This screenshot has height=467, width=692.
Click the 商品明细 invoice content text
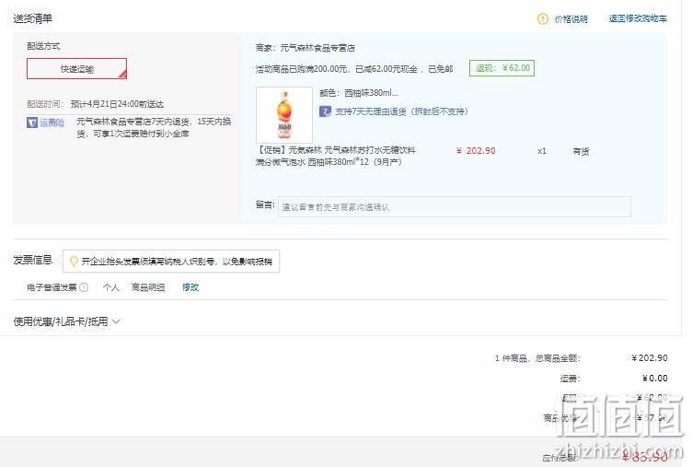(x=148, y=287)
